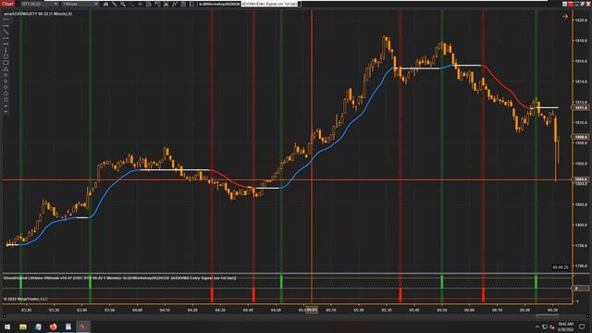Click the scroll-left arrow below the chart
The height and width of the screenshot is (333, 592).
point(4,316)
